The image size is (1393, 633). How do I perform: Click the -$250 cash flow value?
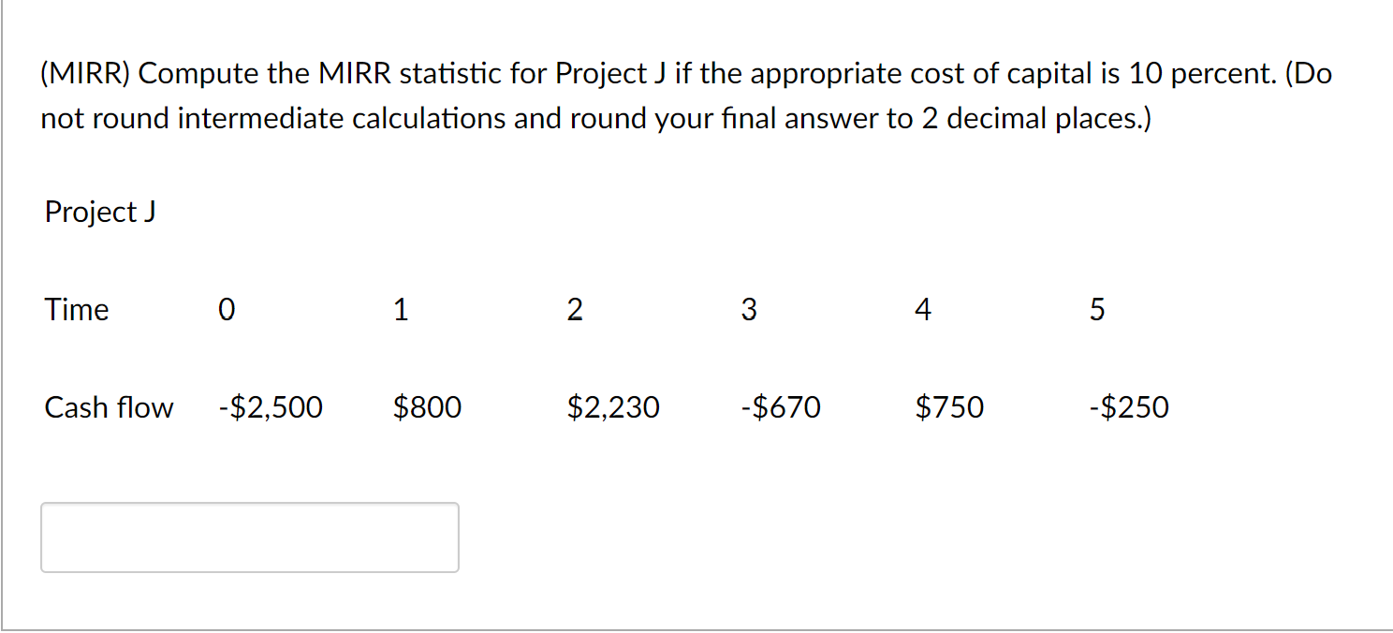[1129, 407]
